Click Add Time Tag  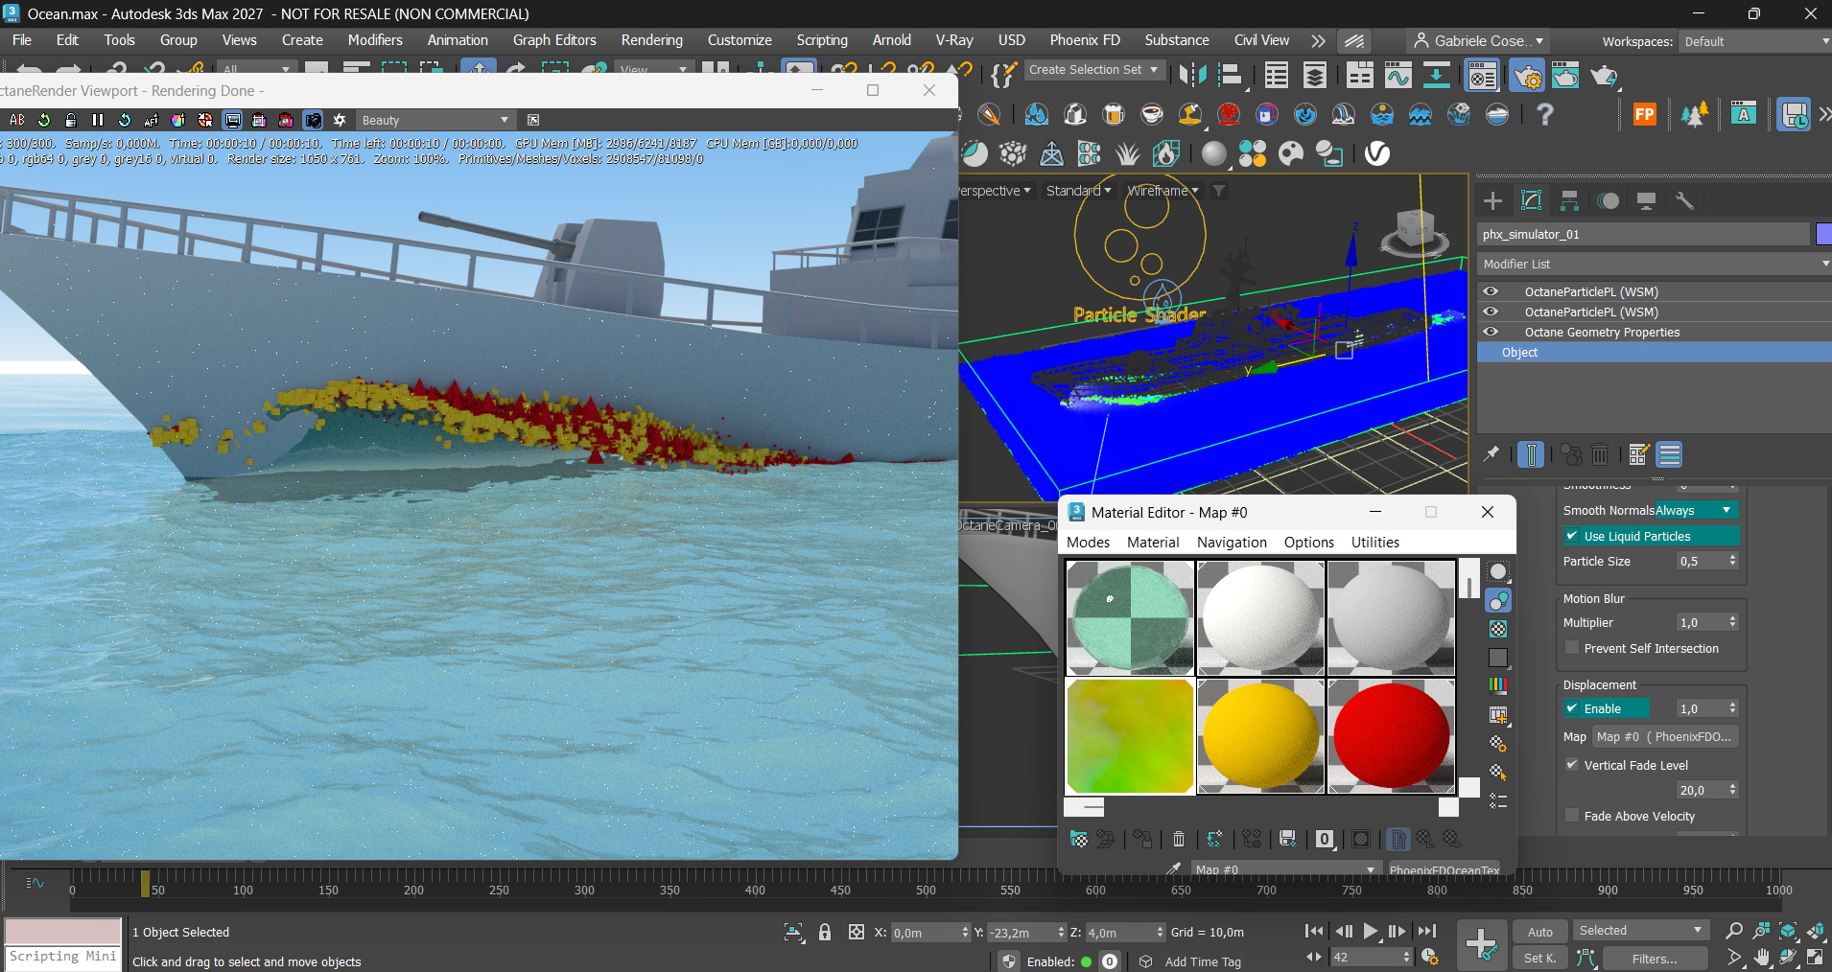pos(1203,961)
